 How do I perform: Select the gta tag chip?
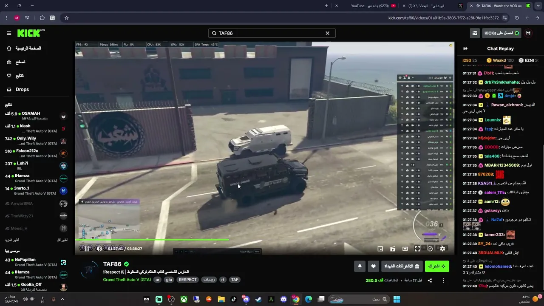[x=169, y=280]
